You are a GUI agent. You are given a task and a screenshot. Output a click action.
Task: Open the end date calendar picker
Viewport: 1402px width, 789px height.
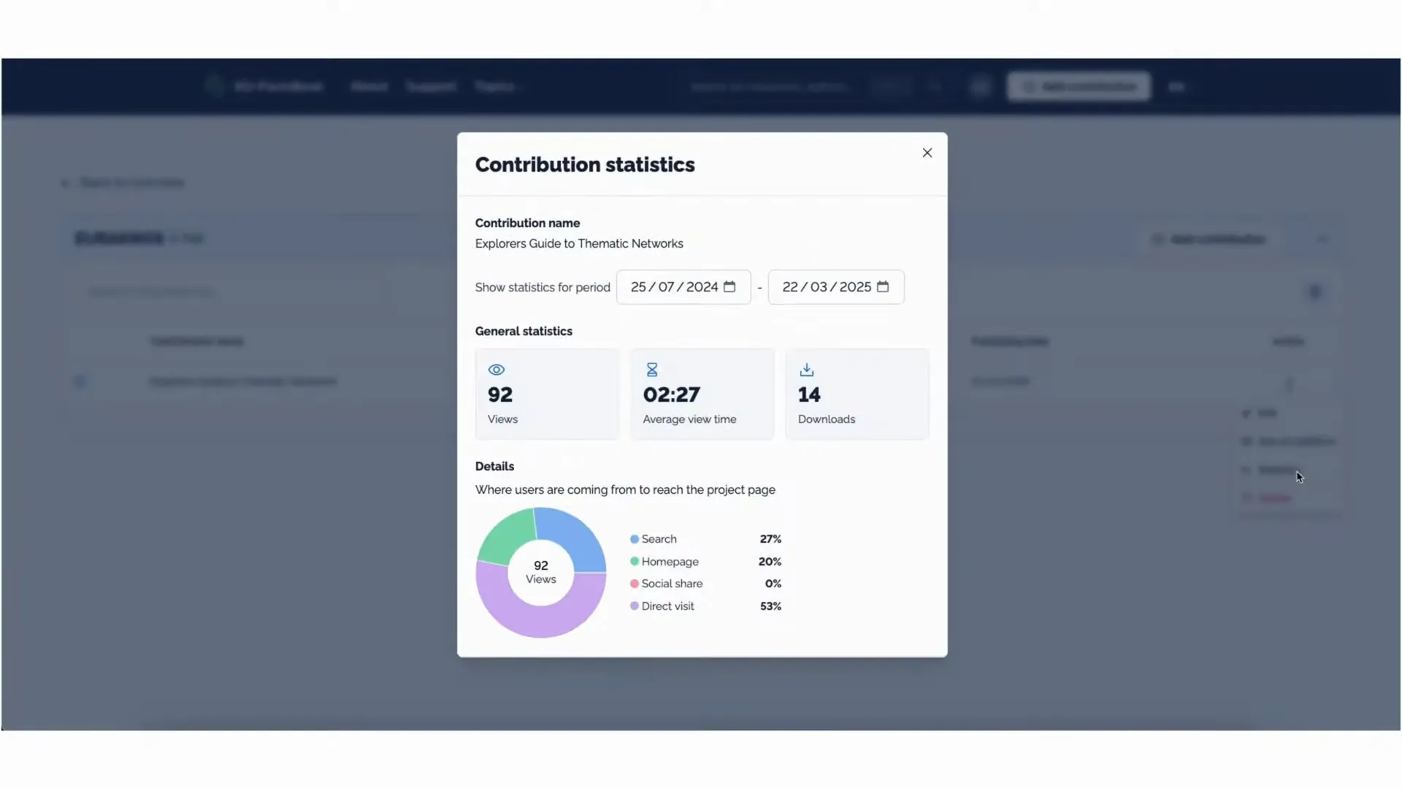pos(884,287)
